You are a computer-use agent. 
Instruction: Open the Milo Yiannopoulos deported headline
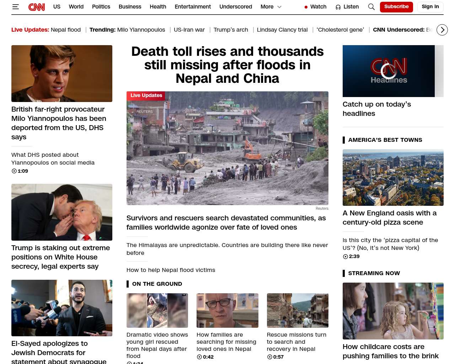[59, 123]
